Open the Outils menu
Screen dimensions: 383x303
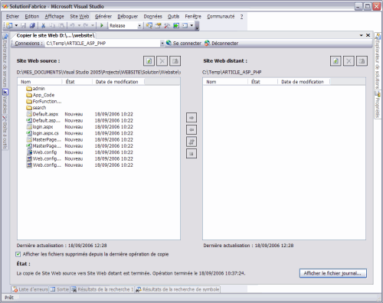173,16
